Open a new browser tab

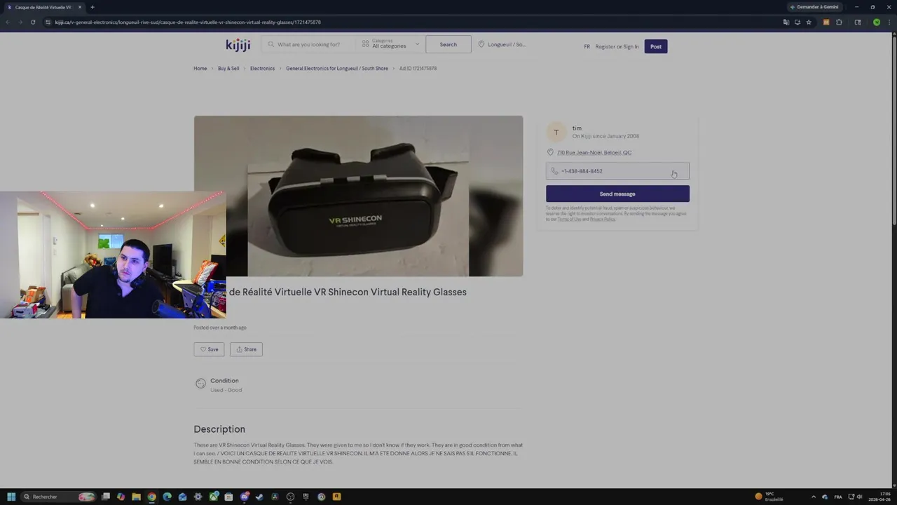(92, 7)
